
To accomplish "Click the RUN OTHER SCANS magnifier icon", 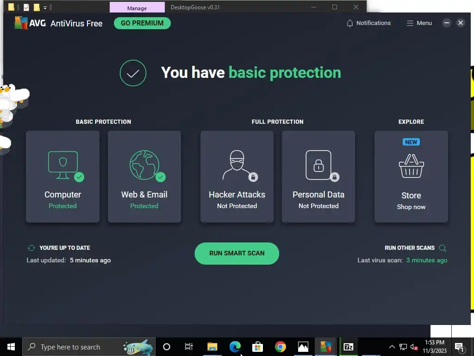I will pyautogui.click(x=443, y=248).
